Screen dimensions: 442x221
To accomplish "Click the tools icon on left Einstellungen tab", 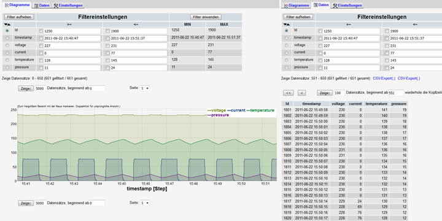I will 56,6.
